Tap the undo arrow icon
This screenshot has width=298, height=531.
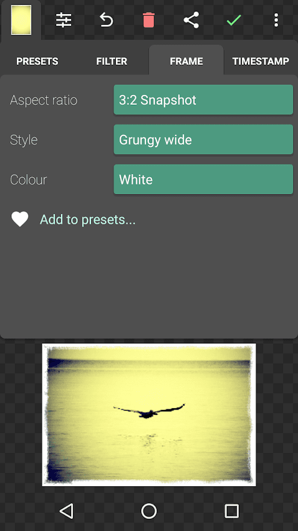(106, 21)
